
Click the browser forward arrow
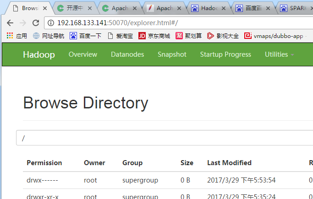[23, 23]
